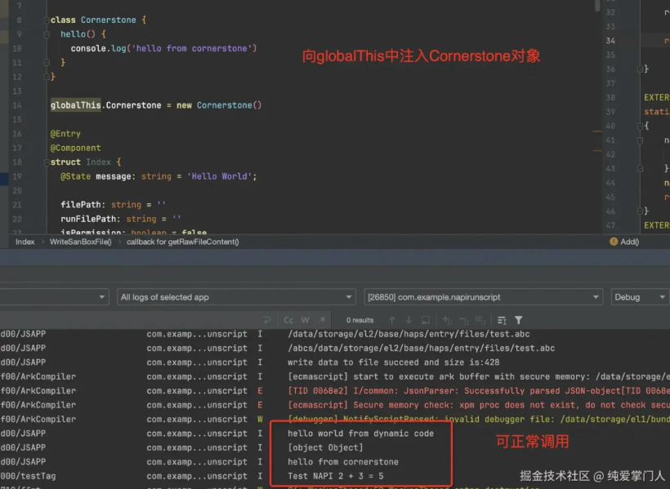Click fold marker at right editor line 46
This screenshot has height=489, width=670.
tap(640, 211)
